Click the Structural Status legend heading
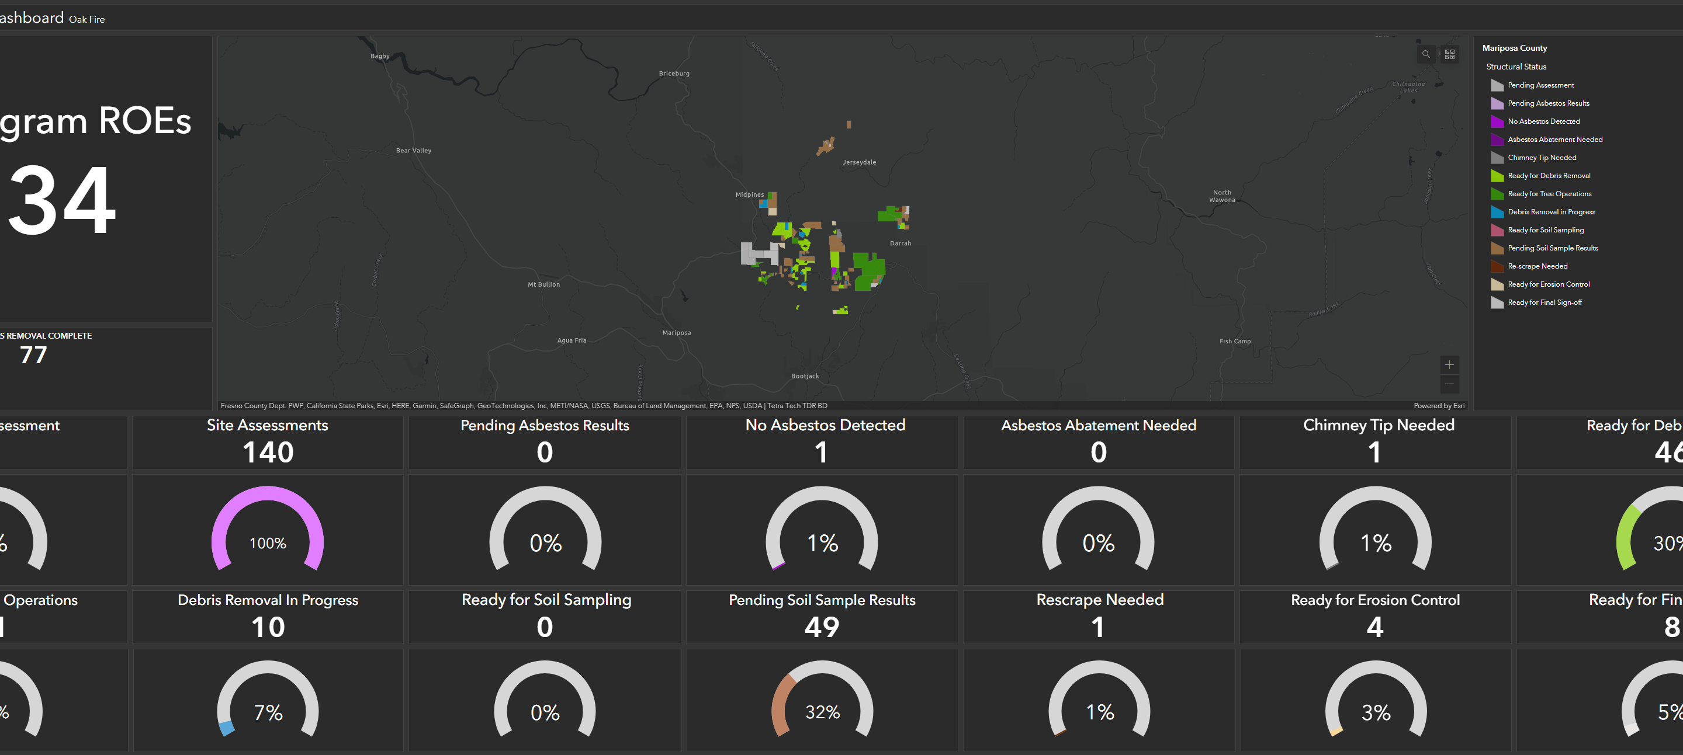 (1516, 67)
